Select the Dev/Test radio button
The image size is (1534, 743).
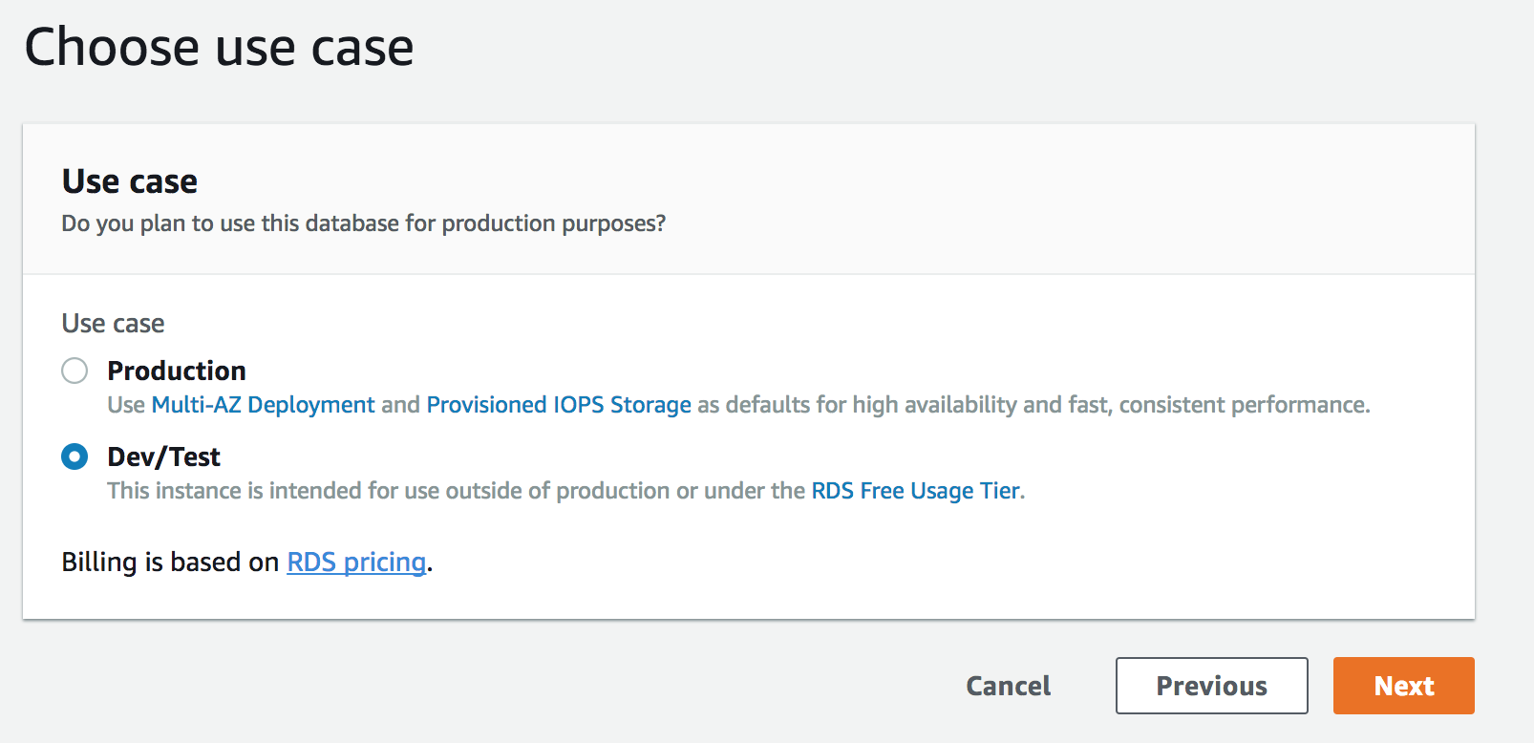click(x=75, y=456)
